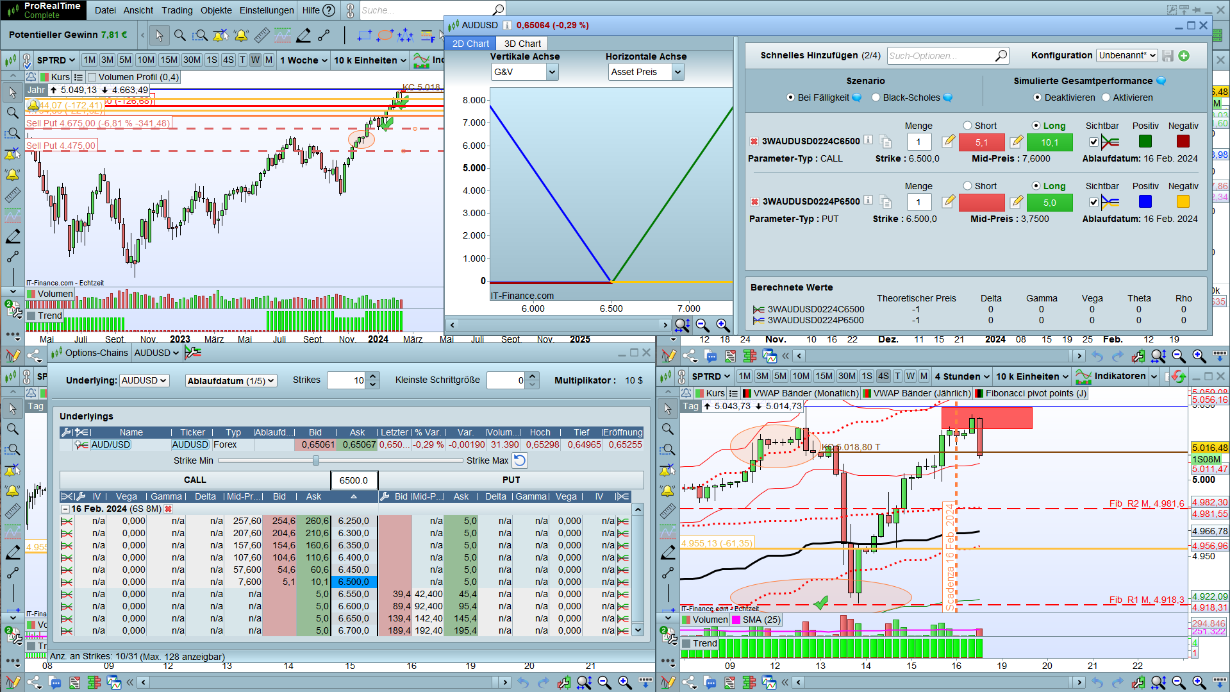Switch to the 2D Chart tab

click(470, 44)
